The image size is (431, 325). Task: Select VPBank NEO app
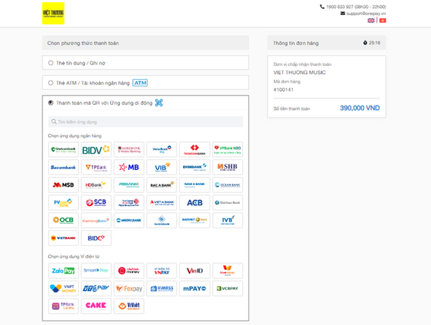[x=228, y=149]
